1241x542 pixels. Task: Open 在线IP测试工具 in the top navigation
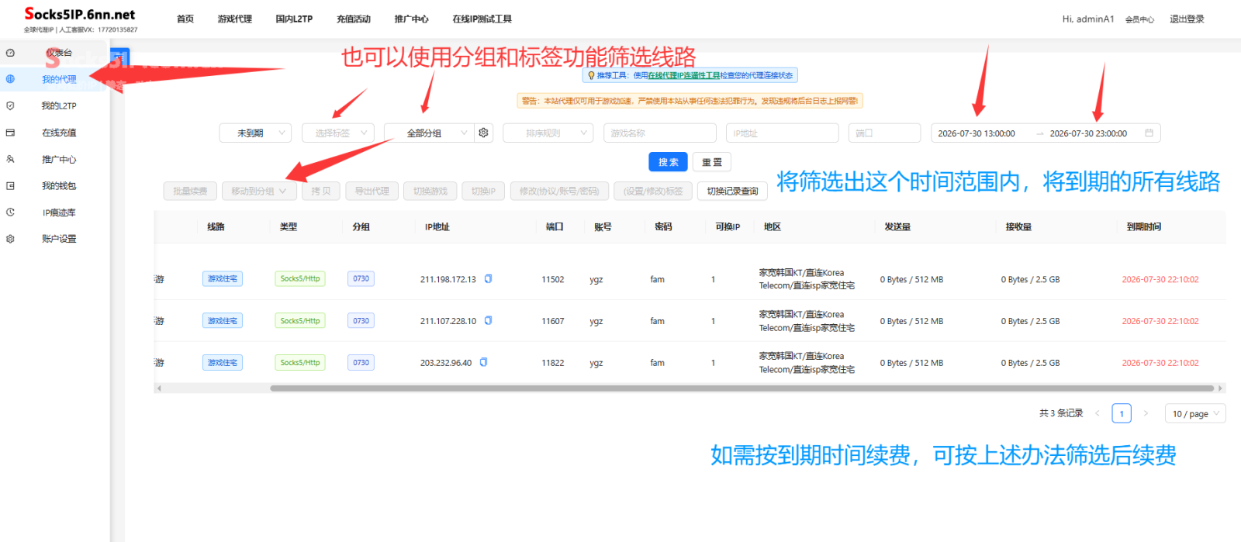[x=482, y=19]
